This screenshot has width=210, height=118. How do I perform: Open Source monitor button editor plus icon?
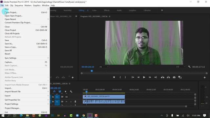pyautogui.click(x=73, y=77)
